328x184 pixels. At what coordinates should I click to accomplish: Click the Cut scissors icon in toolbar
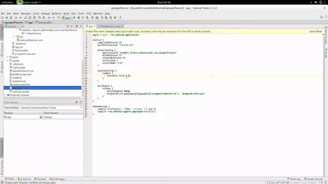pos(26,18)
